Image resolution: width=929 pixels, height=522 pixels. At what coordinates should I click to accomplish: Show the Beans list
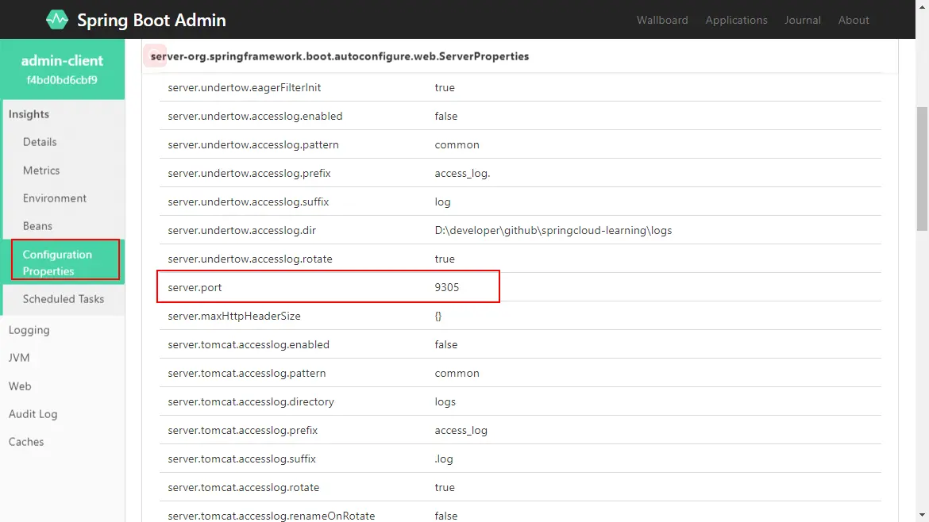(37, 226)
